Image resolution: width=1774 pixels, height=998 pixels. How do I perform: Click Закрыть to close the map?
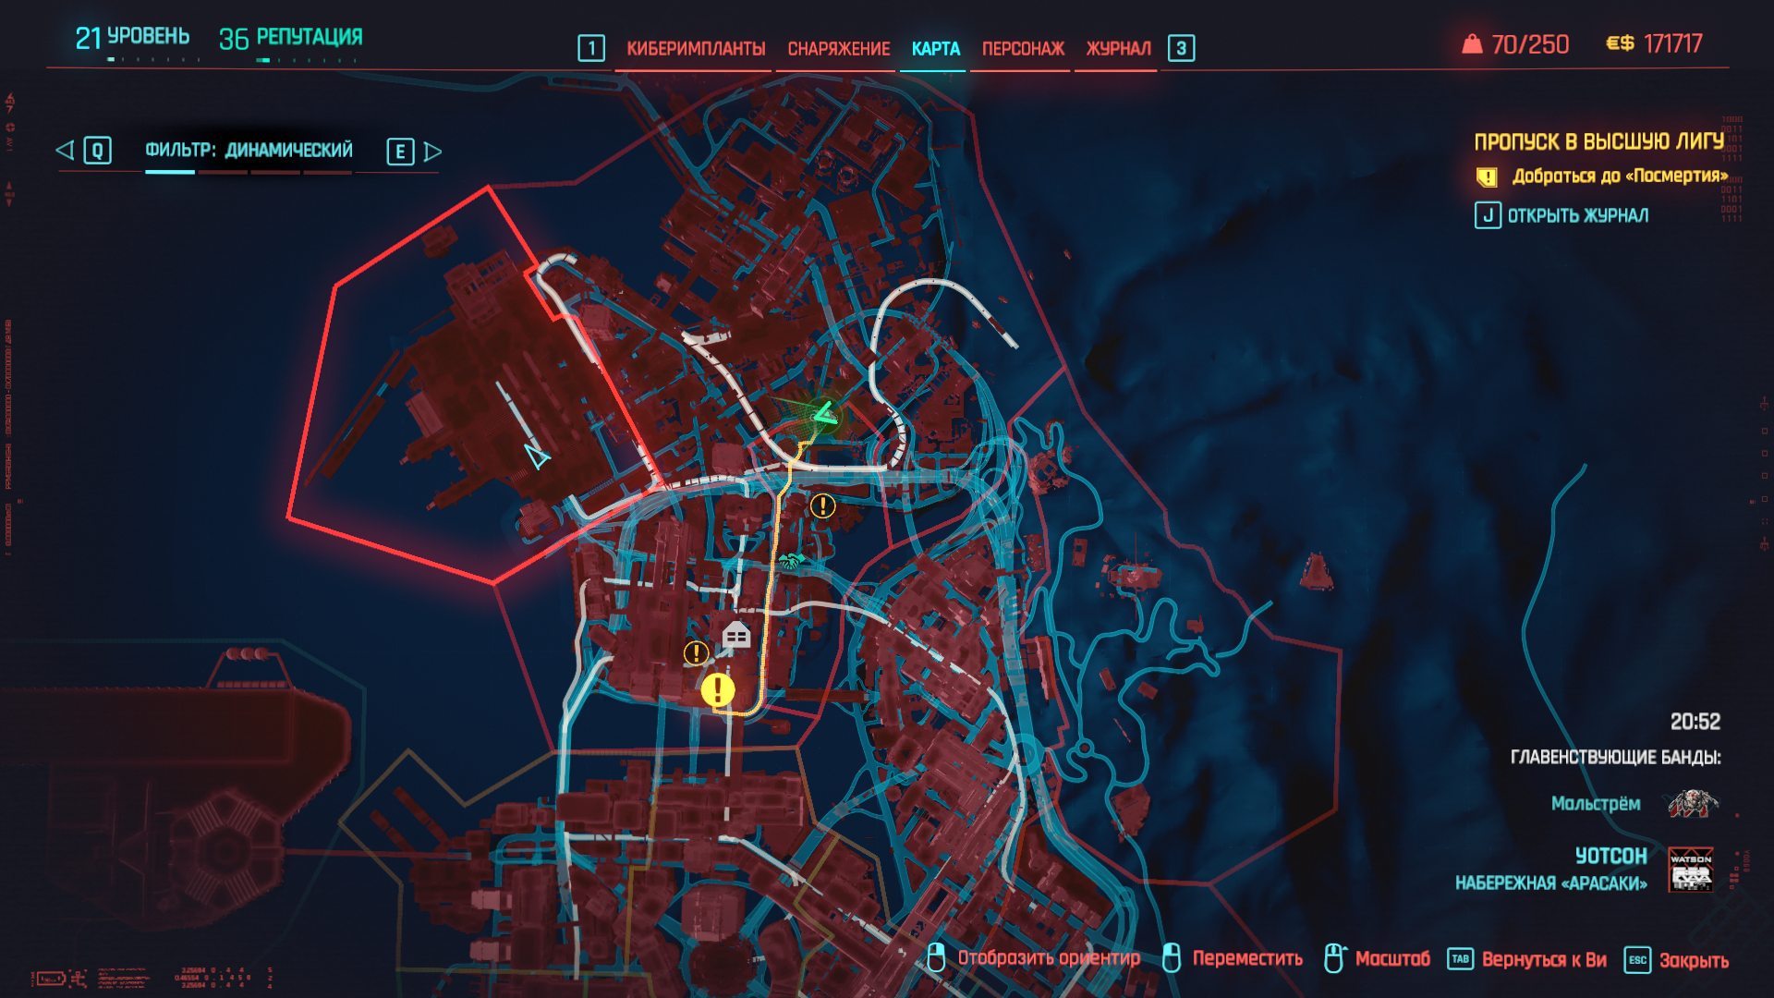click(x=1693, y=960)
